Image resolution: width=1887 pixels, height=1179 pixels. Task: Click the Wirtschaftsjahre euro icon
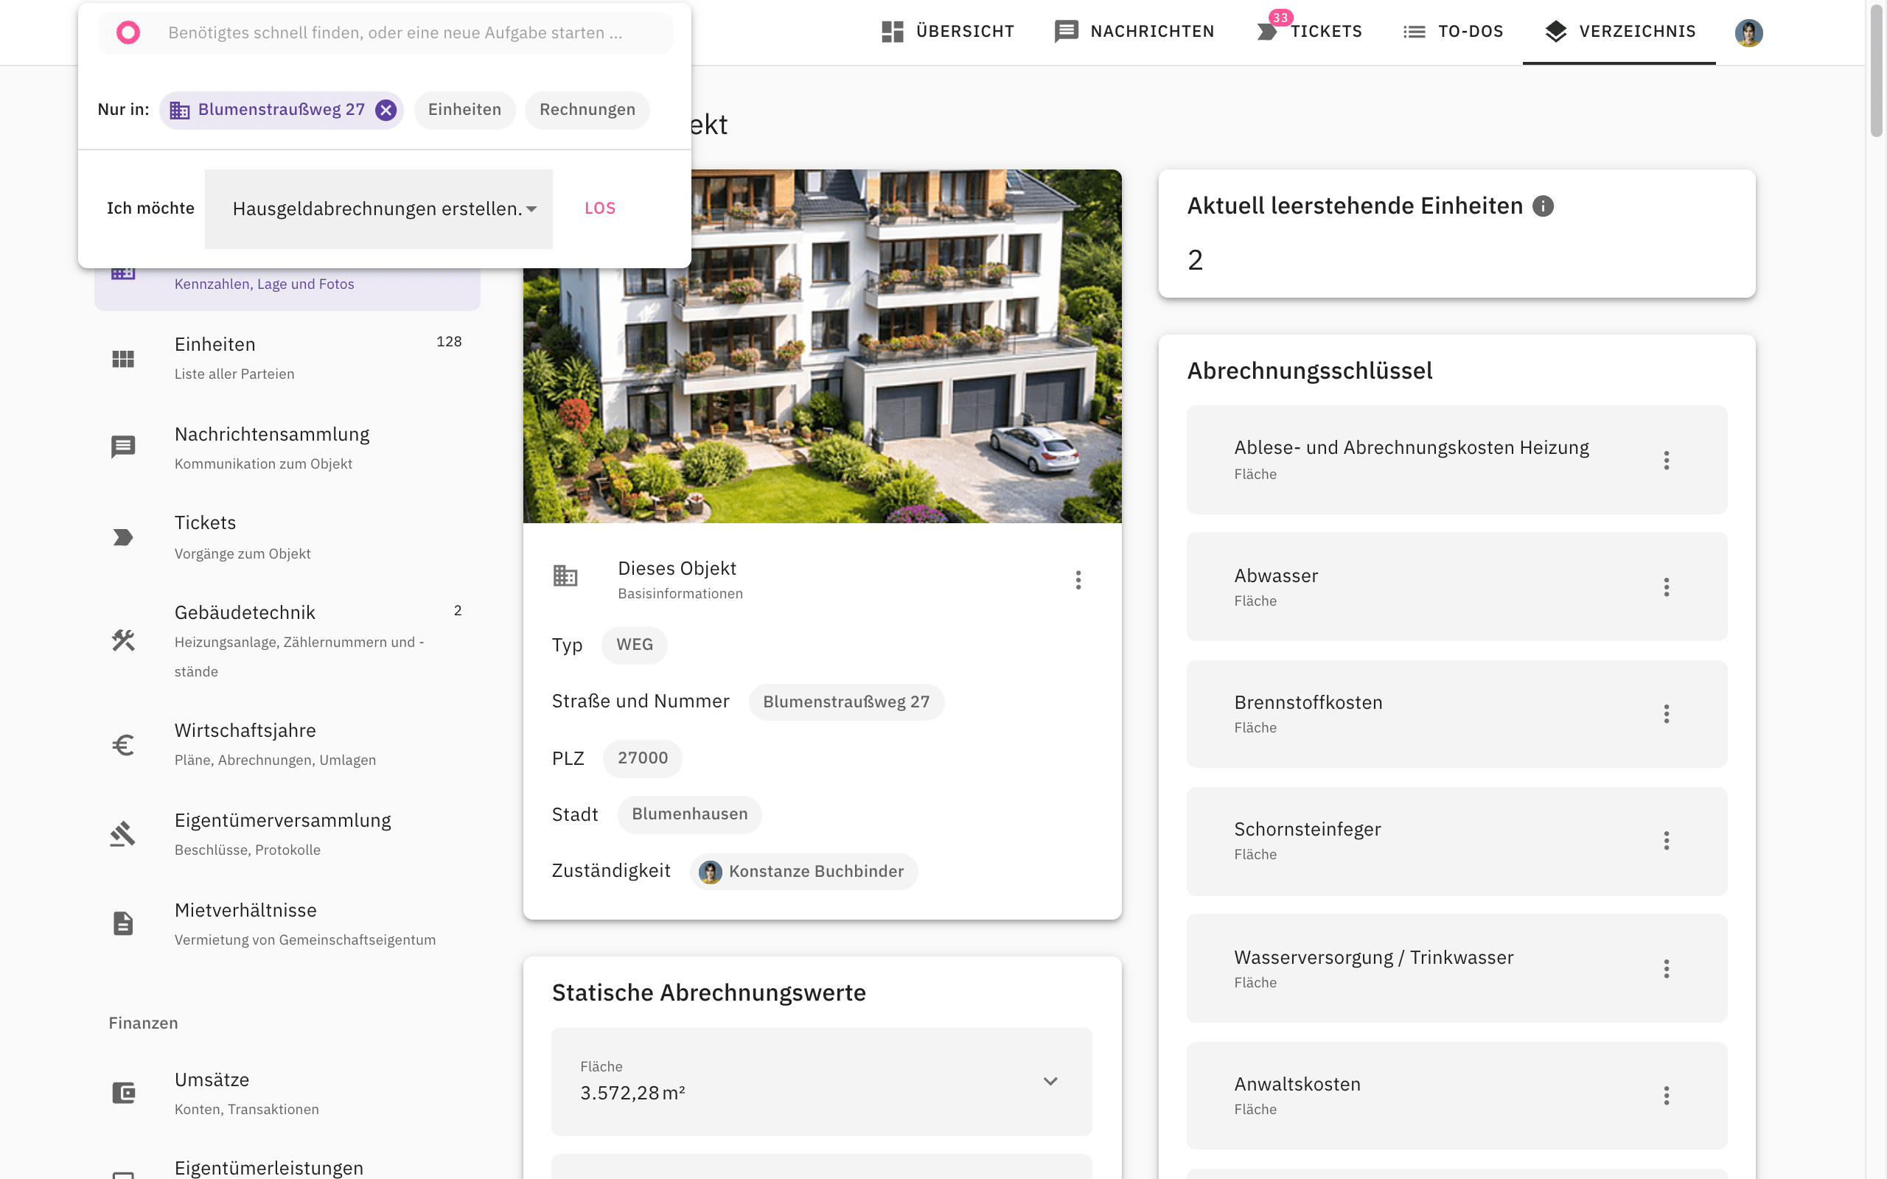[x=123, y=746]
